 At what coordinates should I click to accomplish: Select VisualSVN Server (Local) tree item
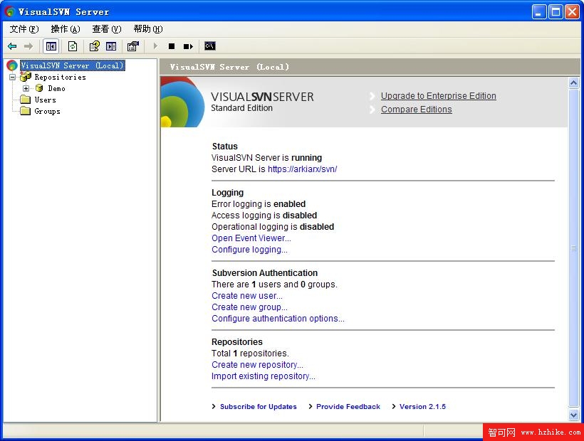click(x=72, y=65)
